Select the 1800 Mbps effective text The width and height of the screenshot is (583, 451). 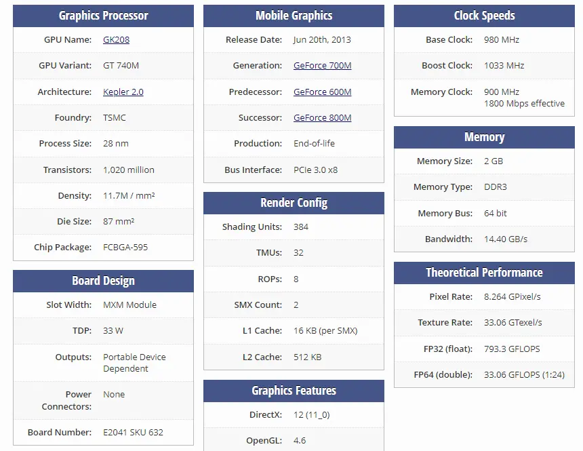(x=524, y=104)
